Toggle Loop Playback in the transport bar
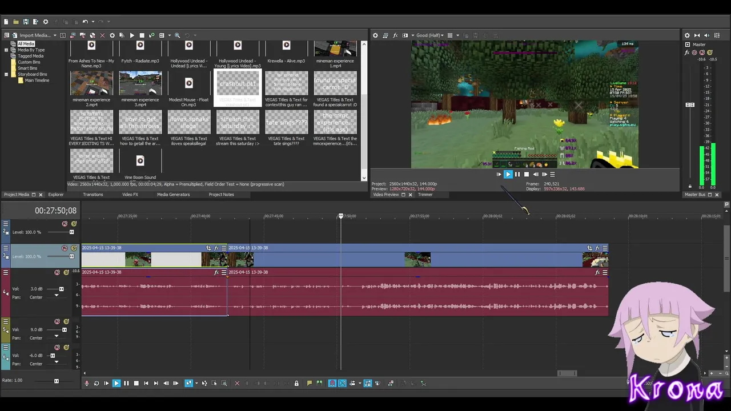731x411 pixels. point(97,383)
